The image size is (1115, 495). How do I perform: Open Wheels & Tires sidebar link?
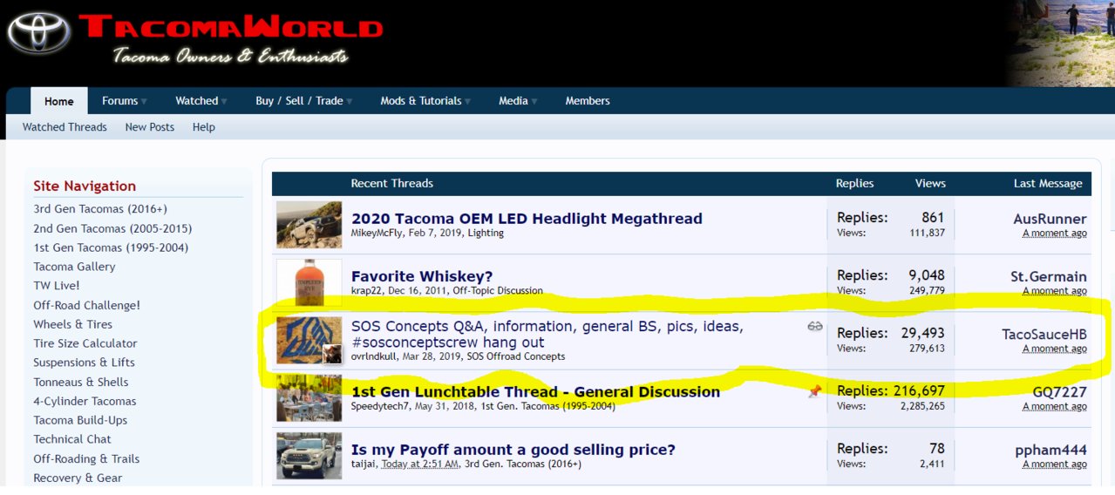[x=73, y=324]
